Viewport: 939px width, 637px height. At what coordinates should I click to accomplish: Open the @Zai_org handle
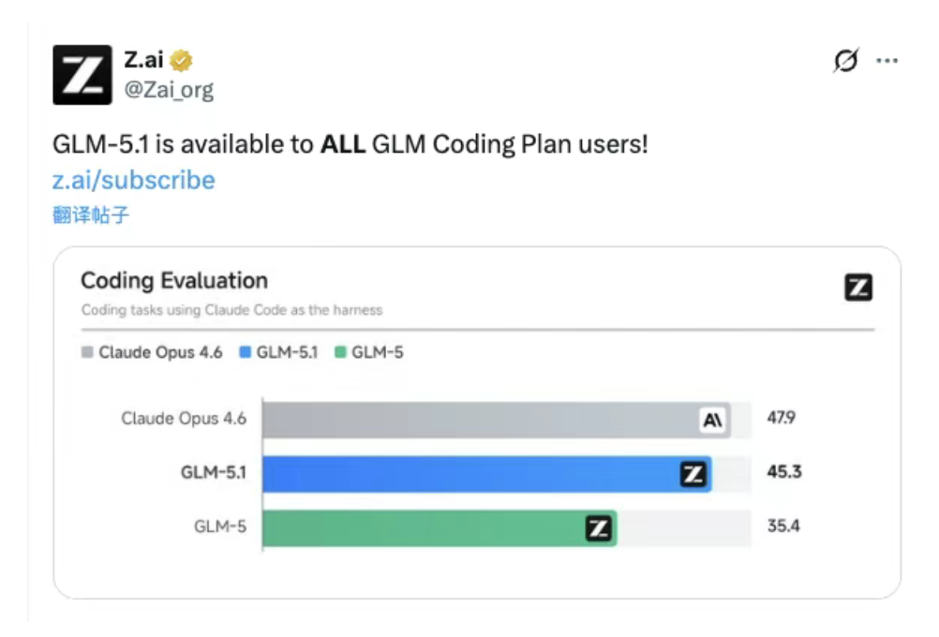tap(169, 90)
